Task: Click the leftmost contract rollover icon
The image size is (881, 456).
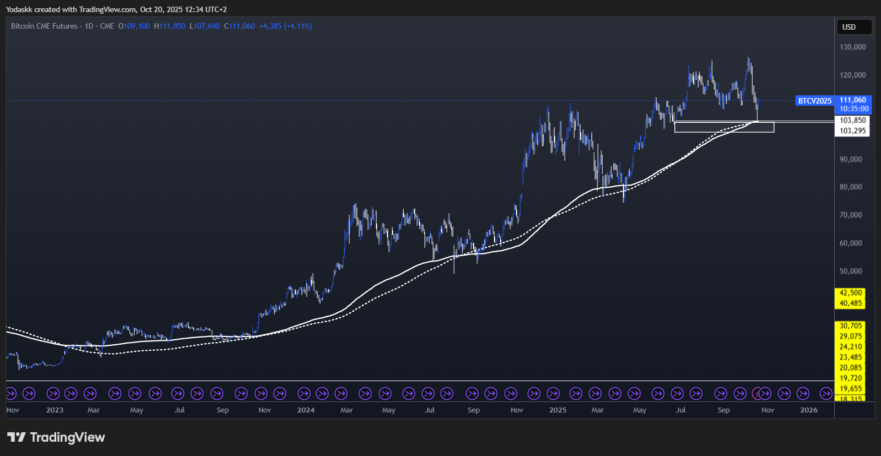Action: click(11, 394)
